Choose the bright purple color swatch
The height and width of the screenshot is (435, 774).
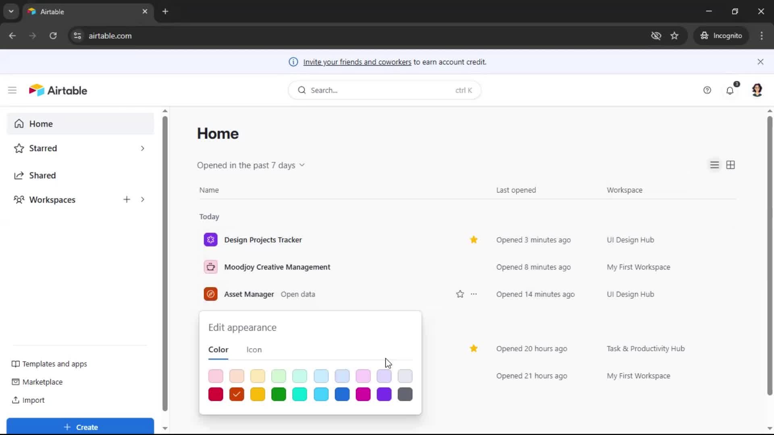(384, 394)
